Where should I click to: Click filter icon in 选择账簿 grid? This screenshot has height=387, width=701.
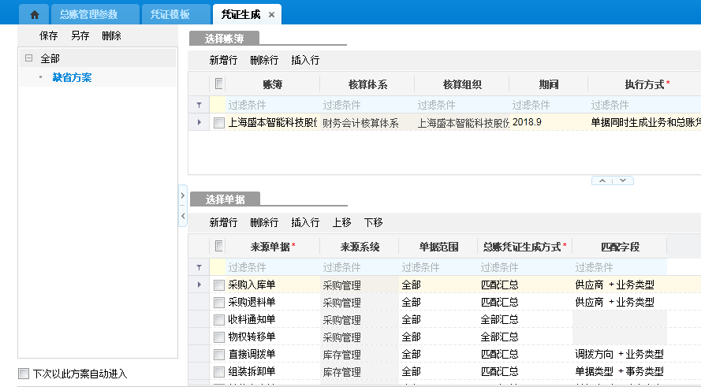pyautogui.click(x=199, y=105)
